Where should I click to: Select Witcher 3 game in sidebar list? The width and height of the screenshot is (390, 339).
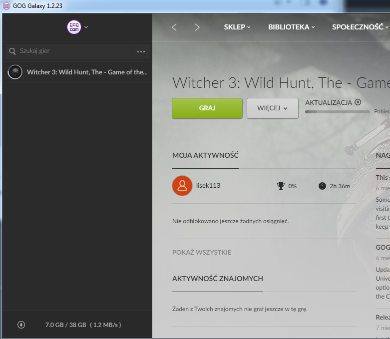pos(77,72)
